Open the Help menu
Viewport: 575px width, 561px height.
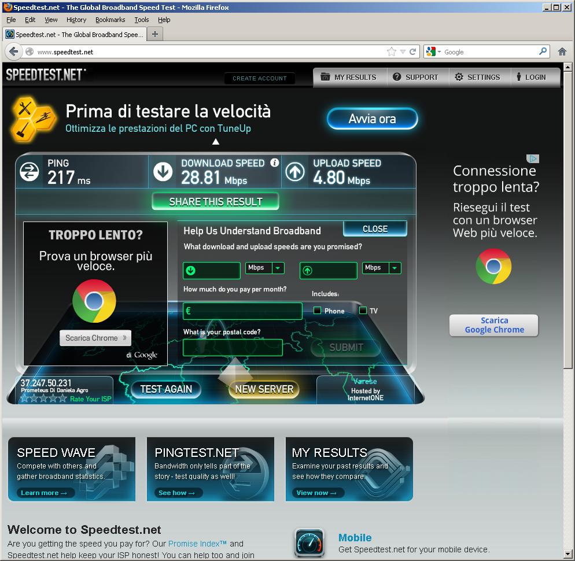164,20
